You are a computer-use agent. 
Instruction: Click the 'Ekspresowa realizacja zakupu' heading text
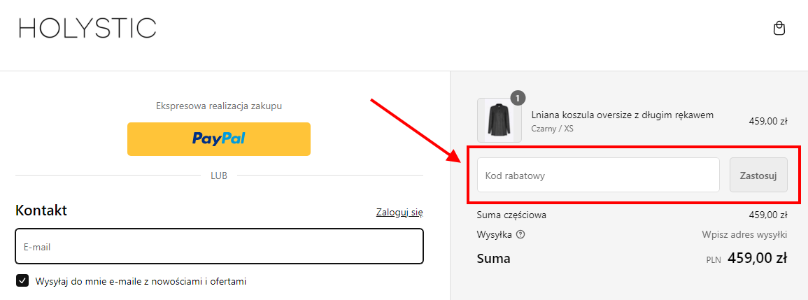(x=219, y=106)
